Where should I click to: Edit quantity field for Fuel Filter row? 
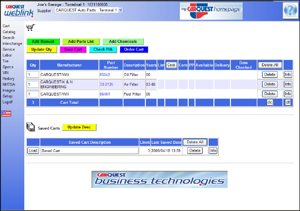33,94
